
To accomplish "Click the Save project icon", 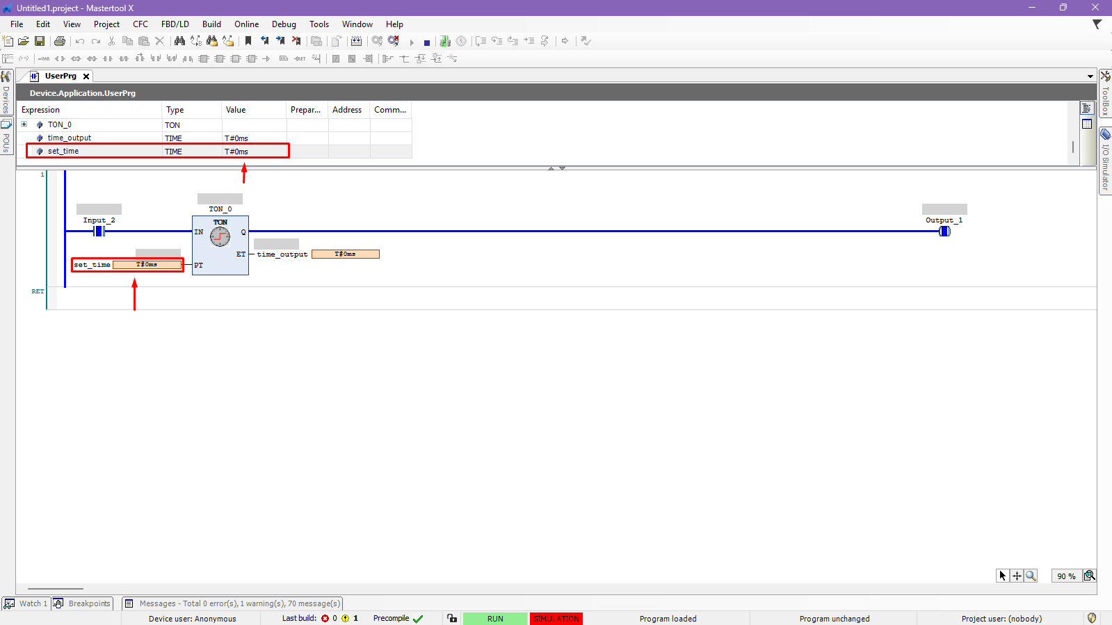I will (40, 42).
